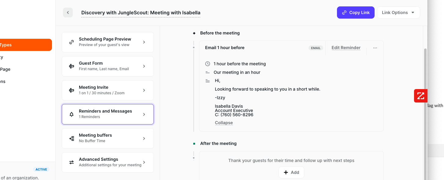This screenshot has width=444, height=180.
Task: Click the Meeting Invite signpost icon
Action: 72,90
